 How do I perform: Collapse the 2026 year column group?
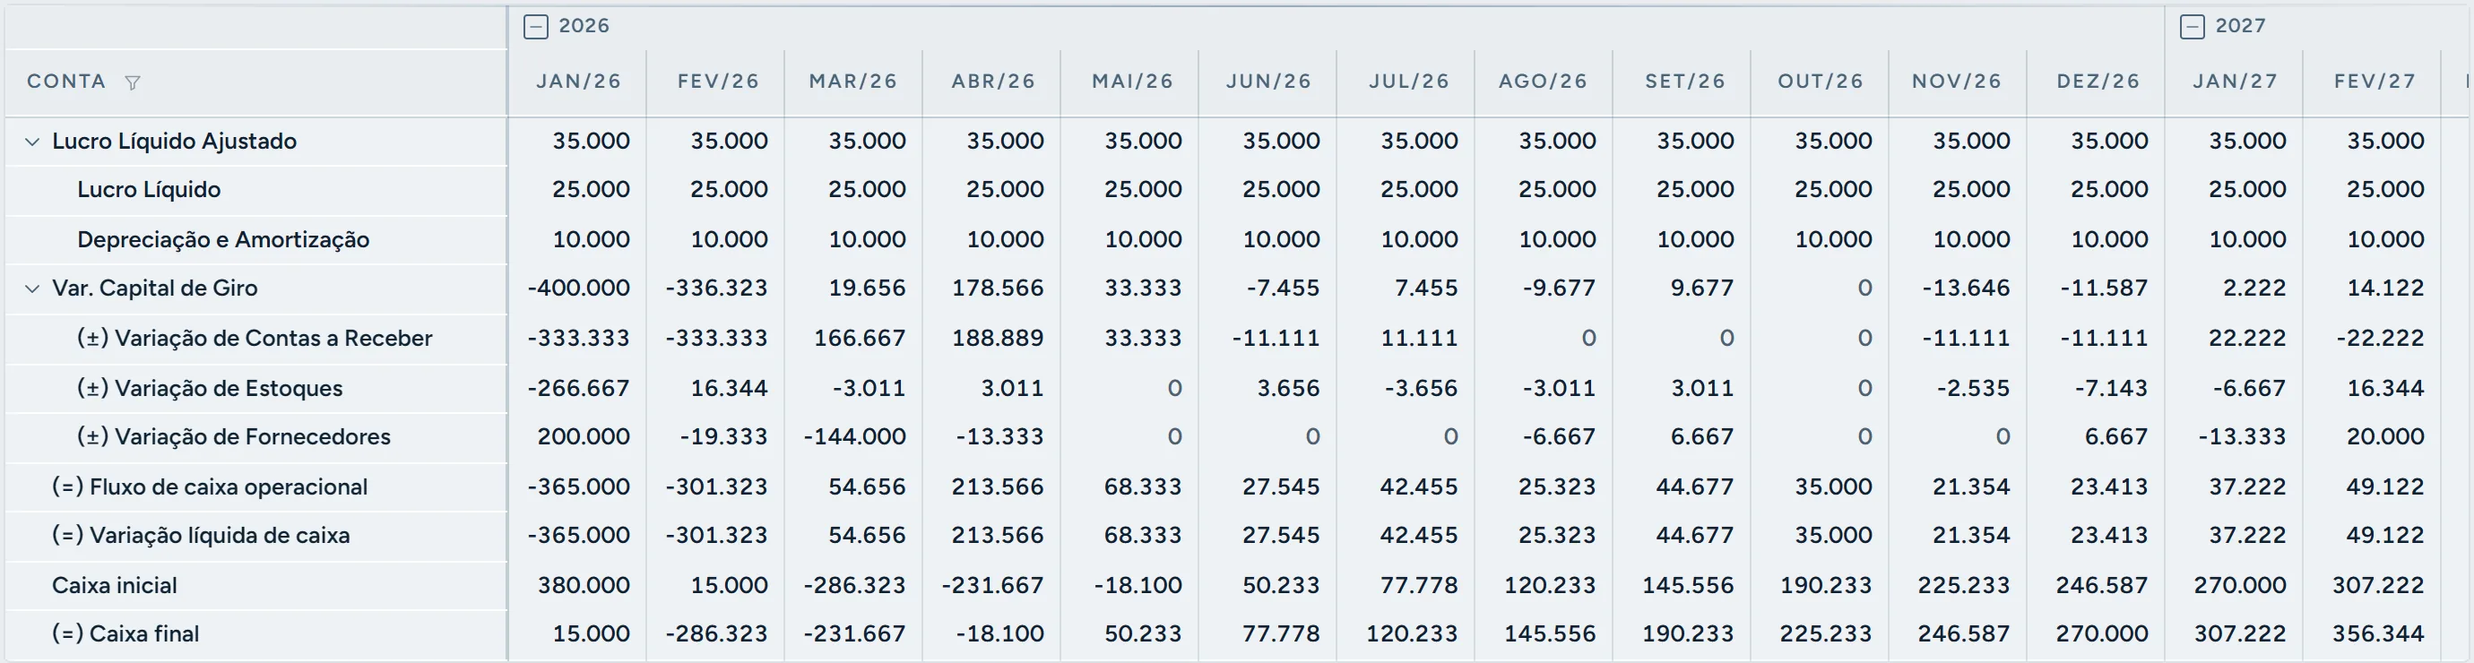coord(536,27)
